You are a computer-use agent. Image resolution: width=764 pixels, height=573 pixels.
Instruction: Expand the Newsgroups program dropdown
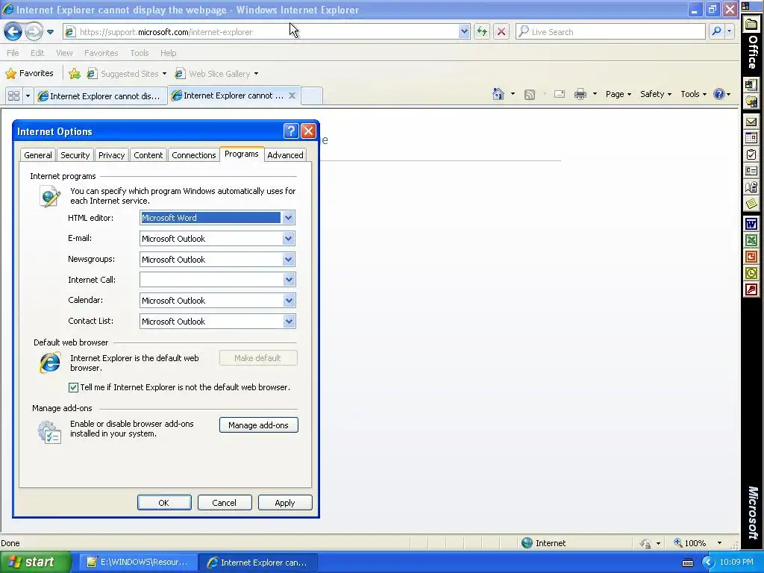(289, 259)
